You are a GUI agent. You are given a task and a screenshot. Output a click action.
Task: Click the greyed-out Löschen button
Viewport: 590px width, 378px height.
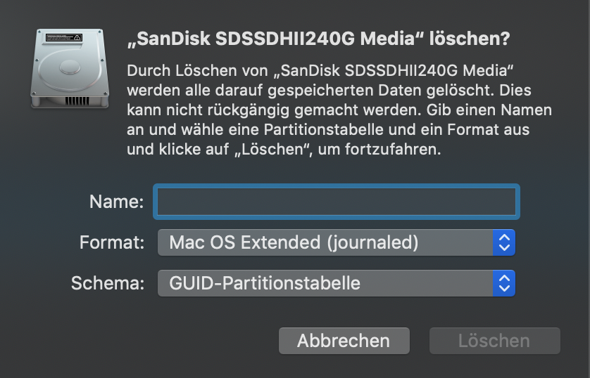(x=494, y=341)
